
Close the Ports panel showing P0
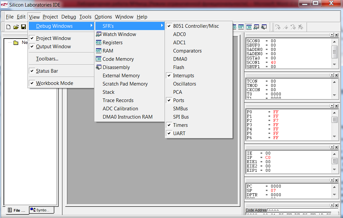(336, 106)
